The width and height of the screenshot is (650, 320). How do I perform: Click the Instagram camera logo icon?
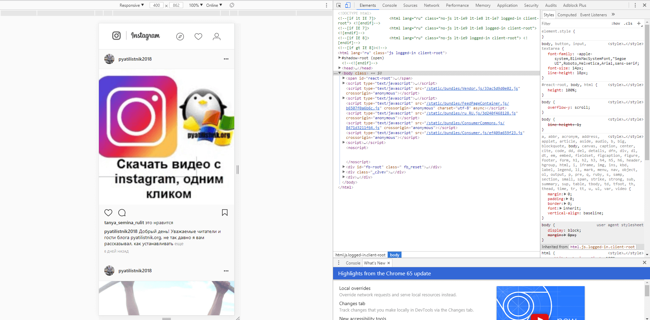pyautogui.click(x=116, y=36)
